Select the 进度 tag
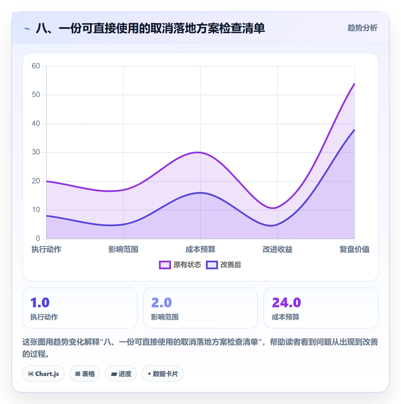 click(x=121, y=373)
